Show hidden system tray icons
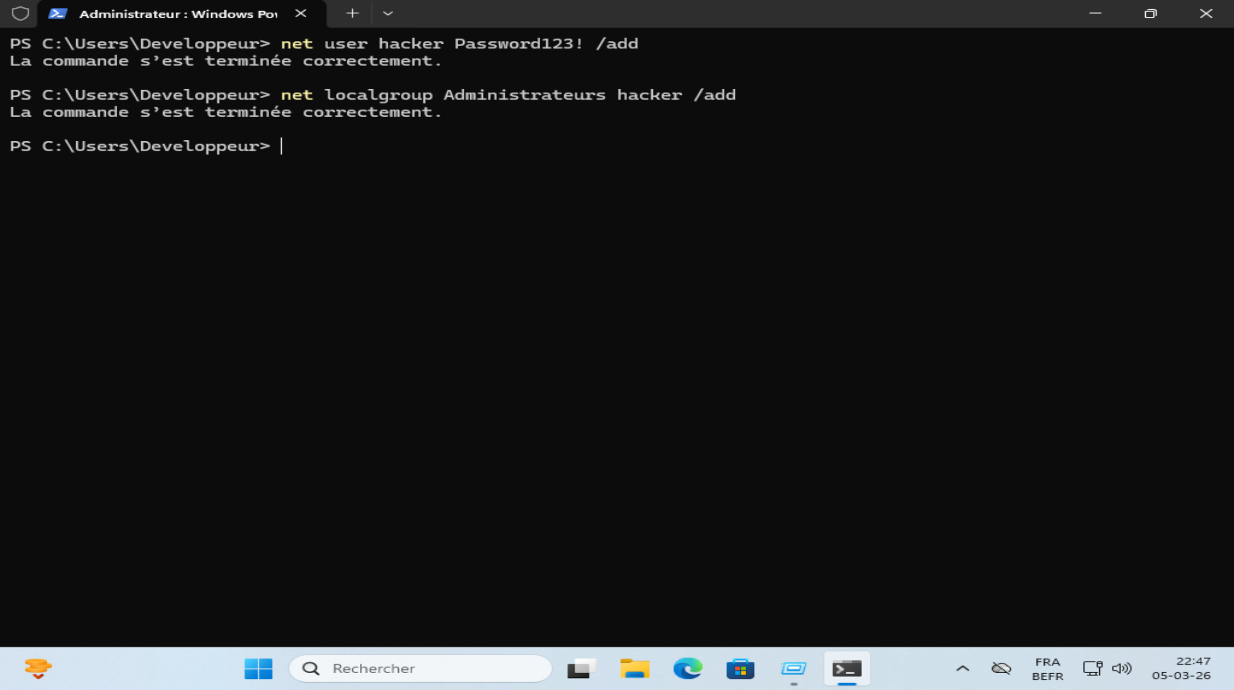 coord(962,668)
